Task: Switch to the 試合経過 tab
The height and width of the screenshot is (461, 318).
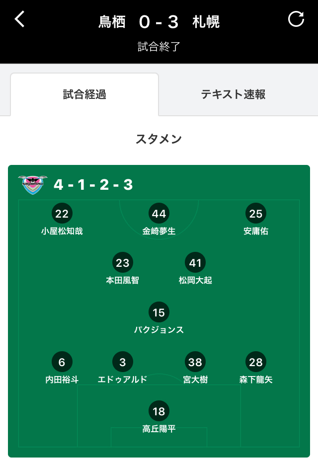Action: [84, 94]
